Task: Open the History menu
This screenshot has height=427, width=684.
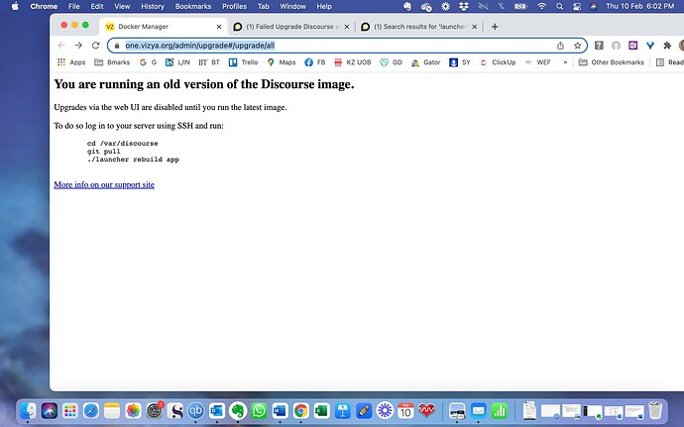Action: (153, 6)
